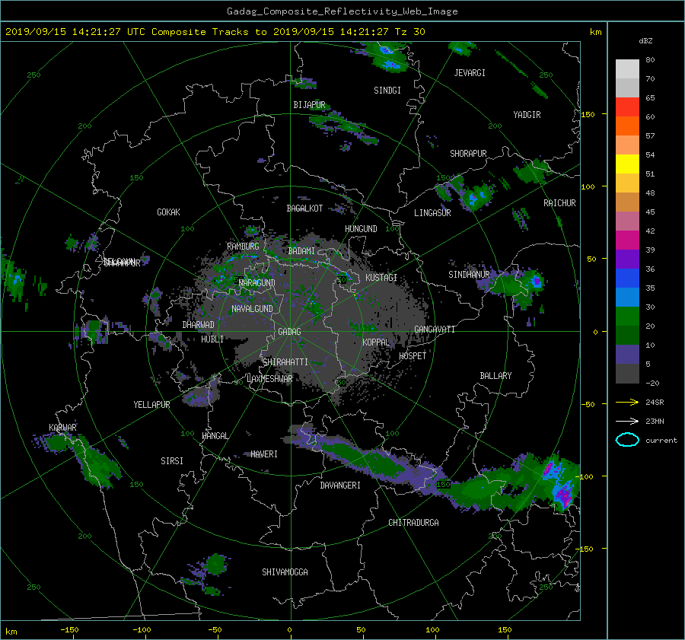685x640 pixels.
Task: Click the cyan 'current' ellipse legend icon
Action: [x=627, y=440]
